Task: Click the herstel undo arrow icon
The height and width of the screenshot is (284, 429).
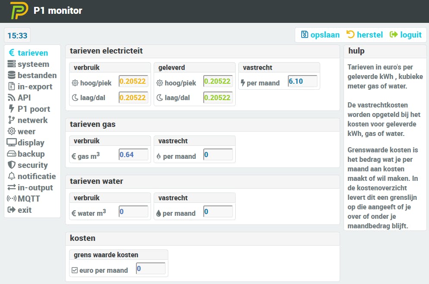Action: [350, 35]
